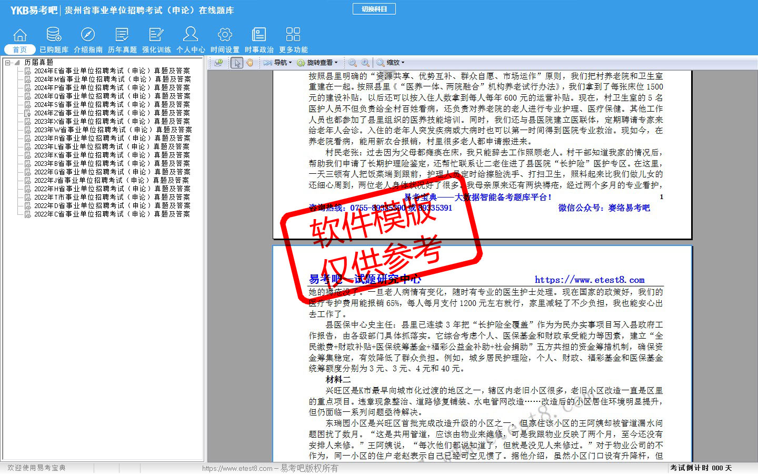Open 2024年E省事业单位招聘考试 paper in tree

point(112,71)
